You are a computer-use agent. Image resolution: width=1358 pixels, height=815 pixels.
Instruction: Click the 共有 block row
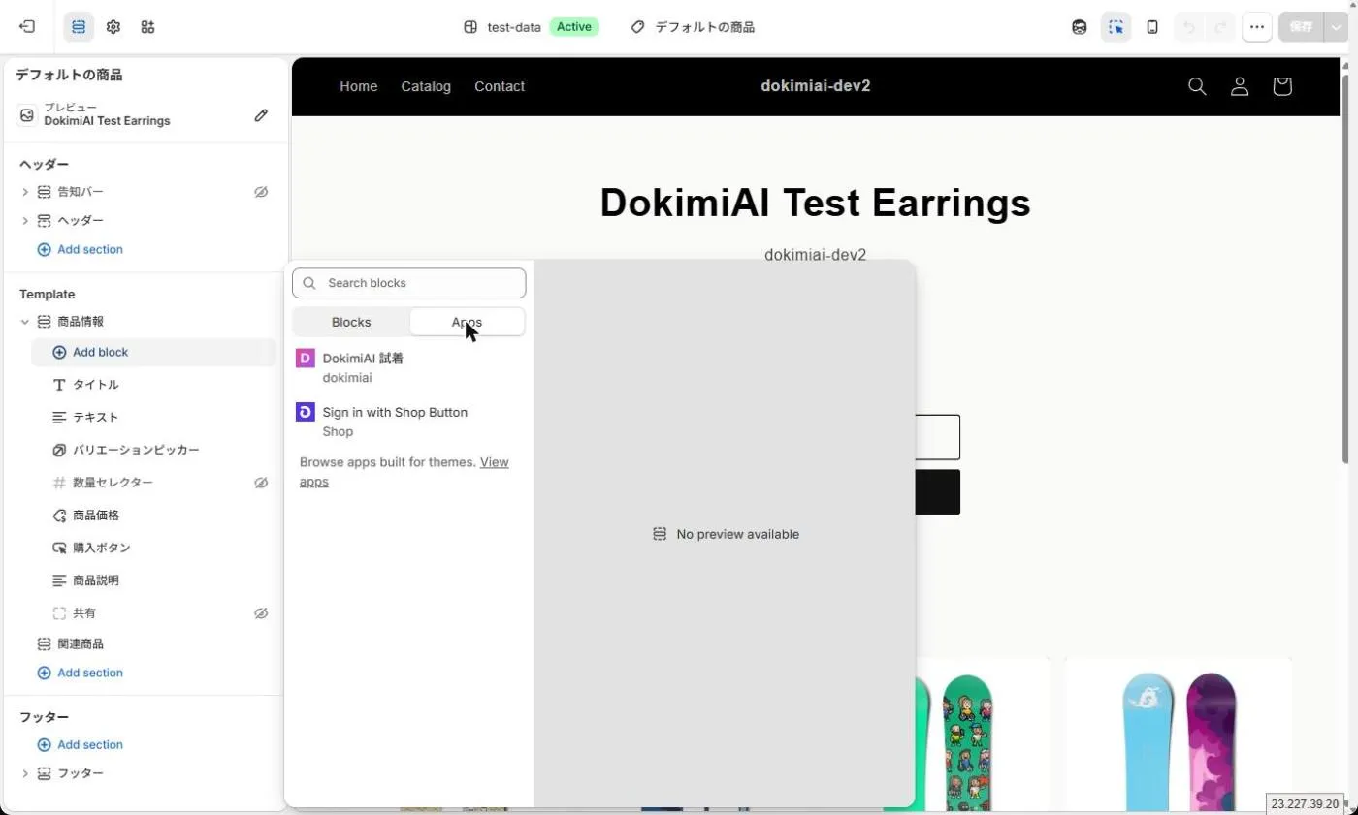point(154,613)
